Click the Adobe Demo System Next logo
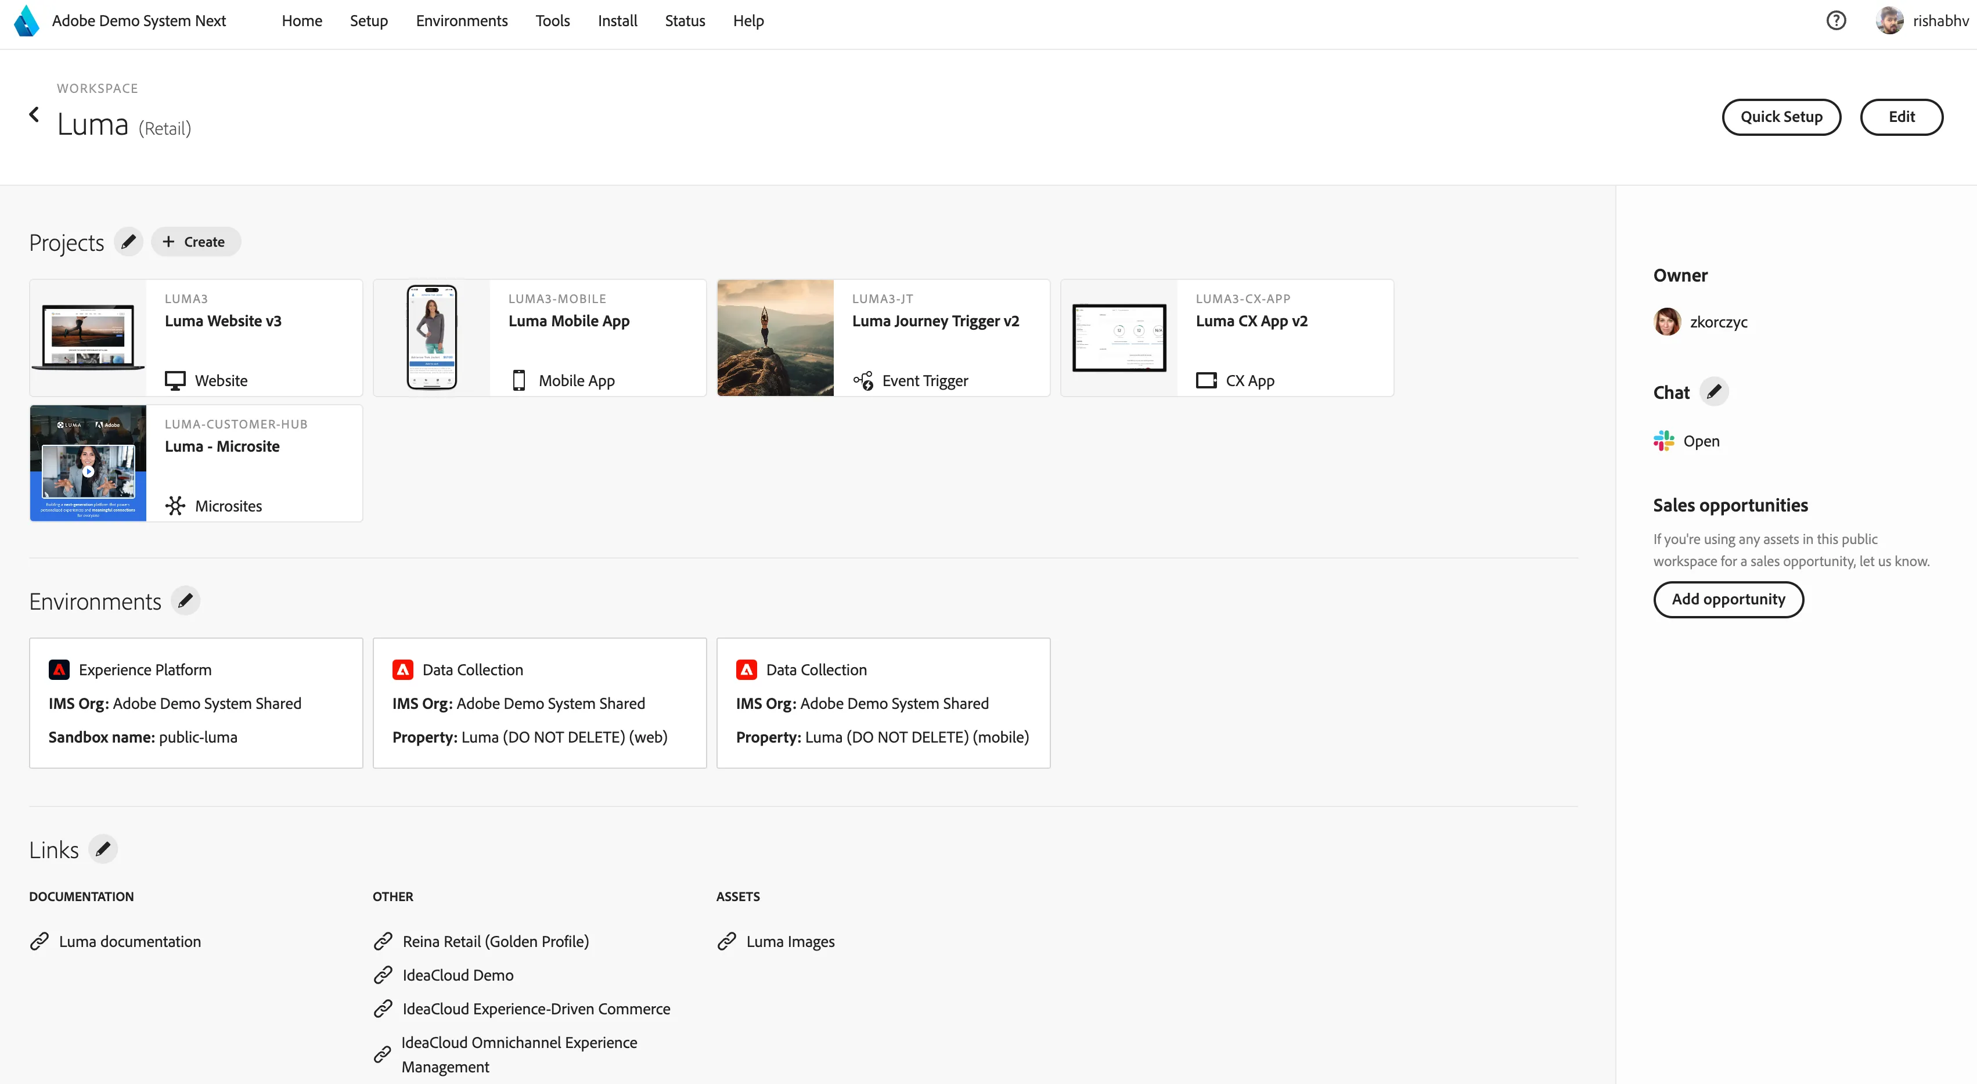Screen dimensions: 1977x1084 tap(27, 21)
